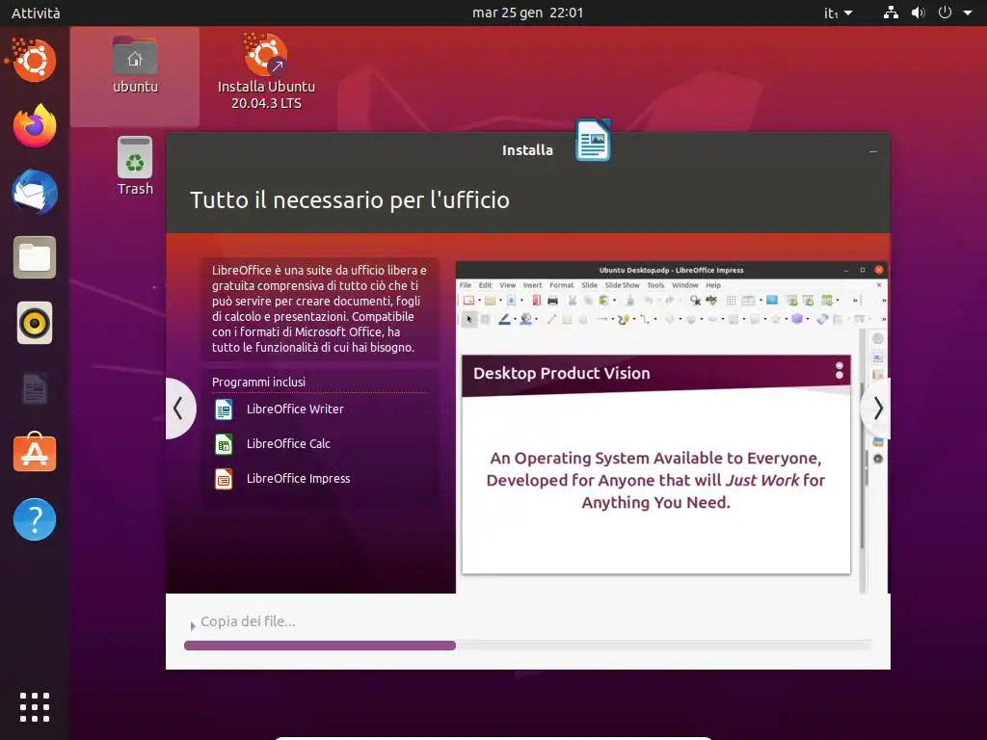The width and height of the screenshot is (987, 740).
Task: Open the clock calendar mar 25 gen
Action: [x=527, y=13]
